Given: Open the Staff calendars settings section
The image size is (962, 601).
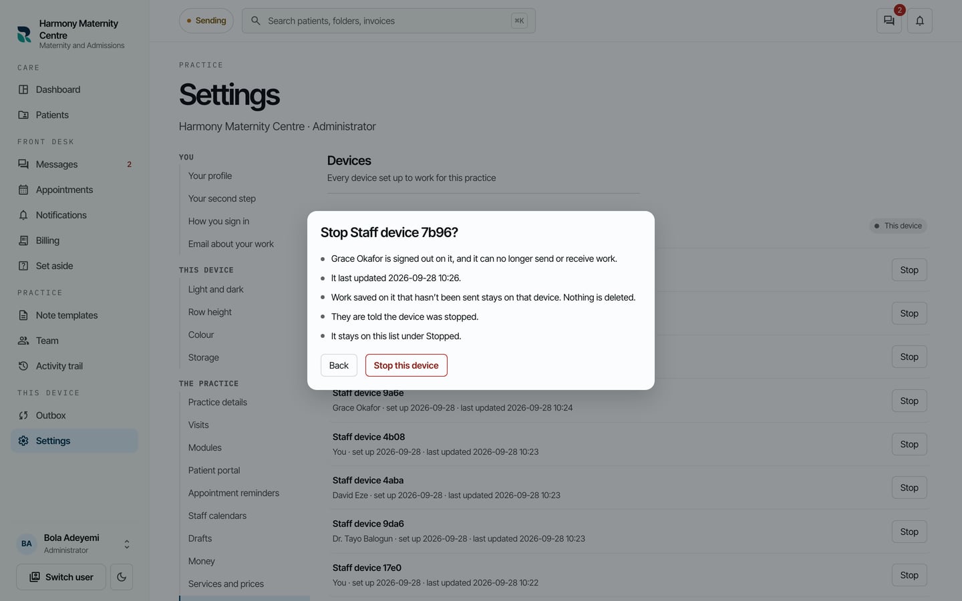Looking at the screenshot, I should click(217, 516).
